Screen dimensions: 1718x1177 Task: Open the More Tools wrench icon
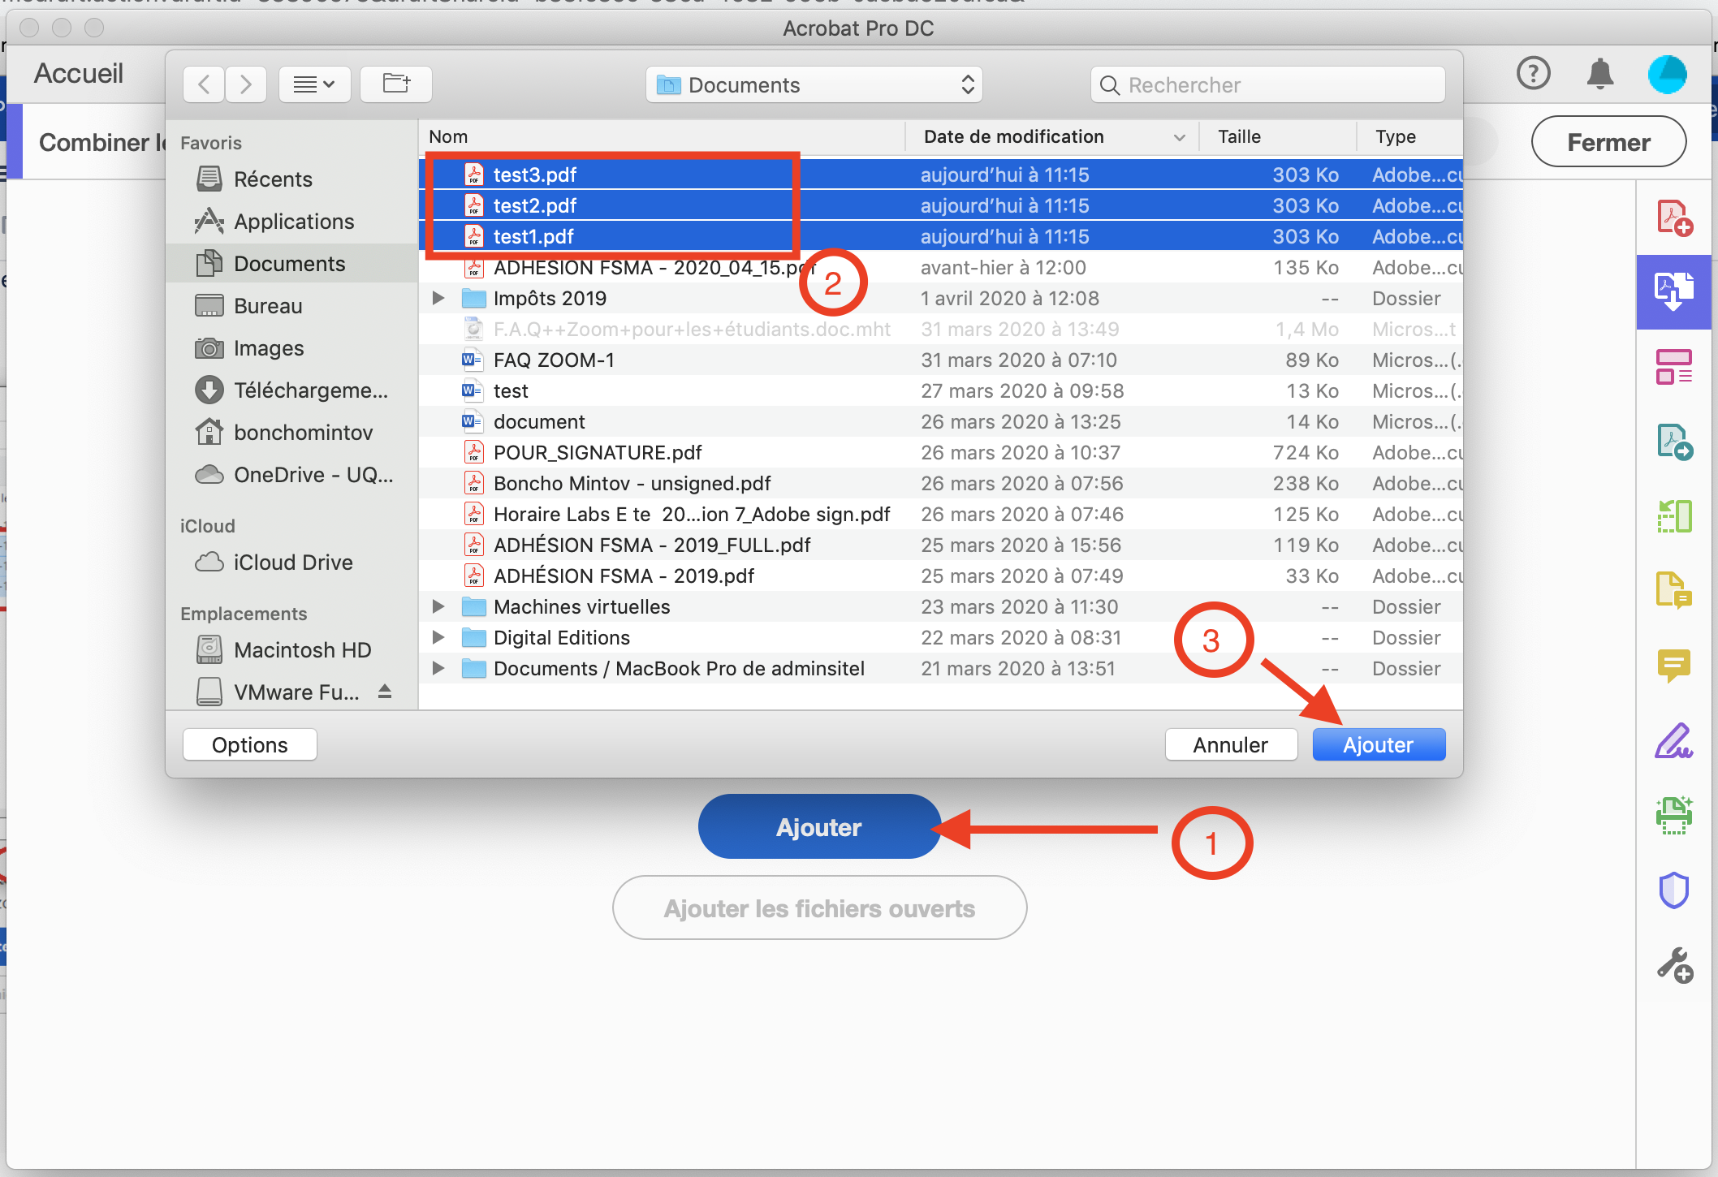click(x=1674, y=965)
